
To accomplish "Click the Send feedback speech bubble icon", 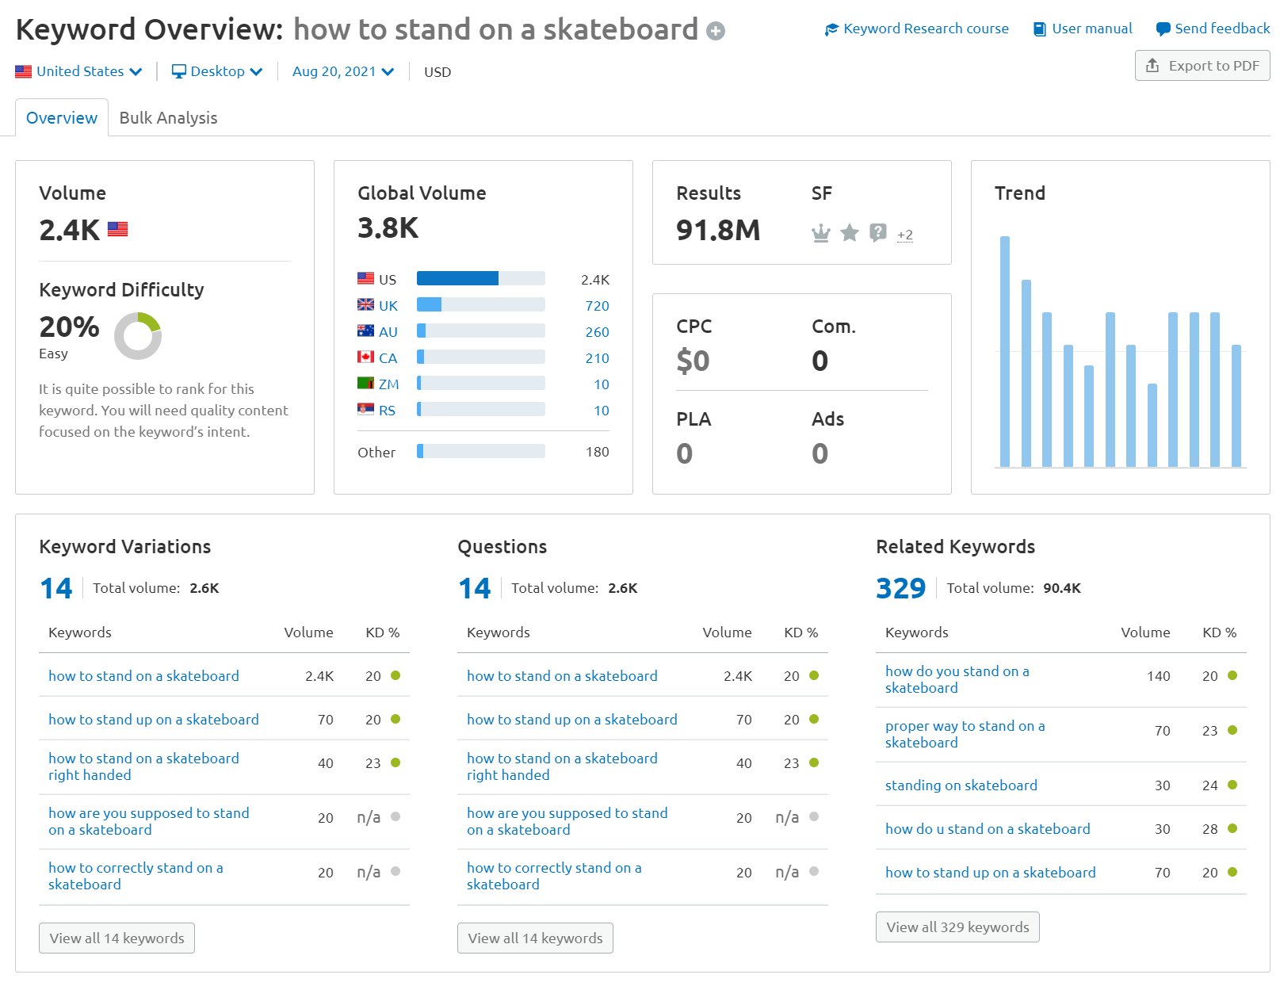I will click(x=1163, y=29).
